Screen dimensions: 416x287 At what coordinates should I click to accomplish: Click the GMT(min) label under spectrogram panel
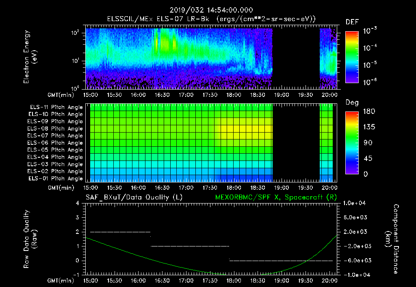click(61, 95)
